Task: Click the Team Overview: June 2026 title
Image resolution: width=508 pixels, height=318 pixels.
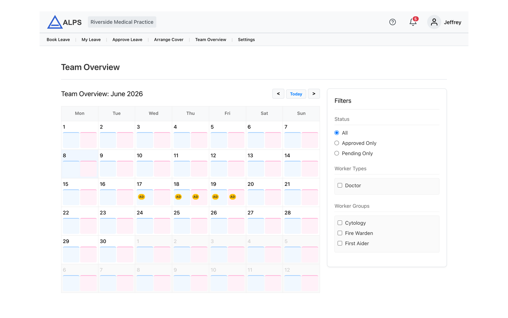Action: point(102,94)
